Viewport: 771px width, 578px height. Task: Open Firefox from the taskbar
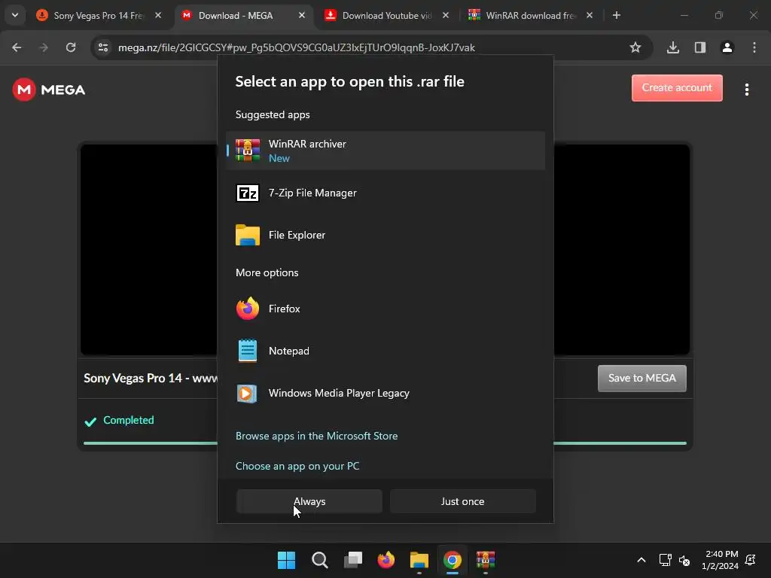386,560
